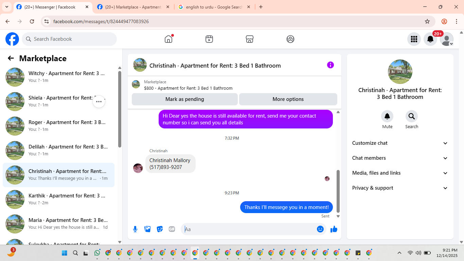Bookmark this page star icon
The width and height of the screenshot is (464, 261).
coord(427,21)
